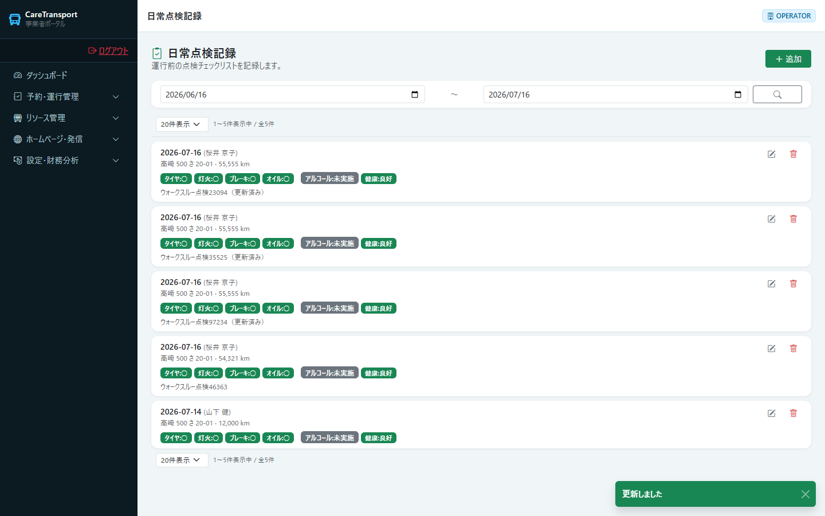Viewport: 825px width, 516px height.
Task: Delete the 2026-07-14 山下 健 record
Action: point(793,413)
